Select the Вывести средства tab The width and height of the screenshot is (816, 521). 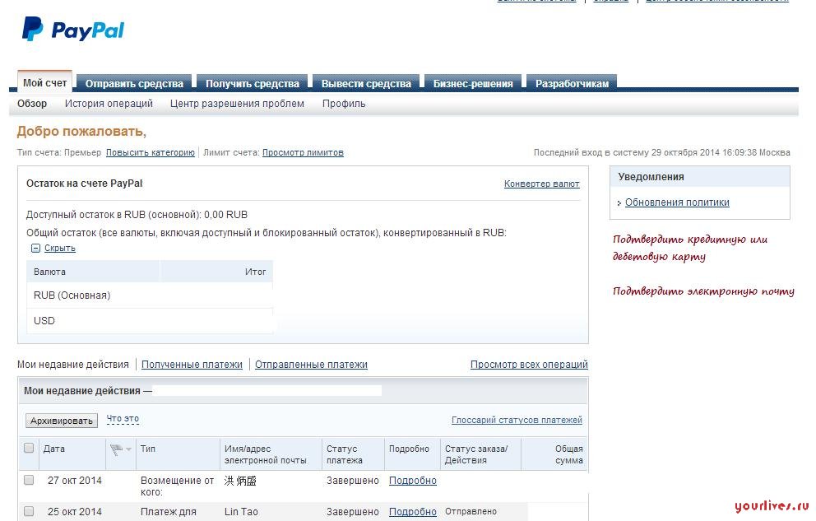pos(366,83)
